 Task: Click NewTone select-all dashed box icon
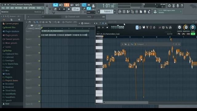click(151, 27)
